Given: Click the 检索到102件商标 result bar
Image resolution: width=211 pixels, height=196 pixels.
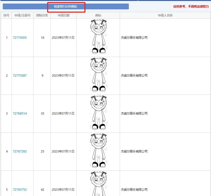Looking at the screenshot, I should click(66, 7).
